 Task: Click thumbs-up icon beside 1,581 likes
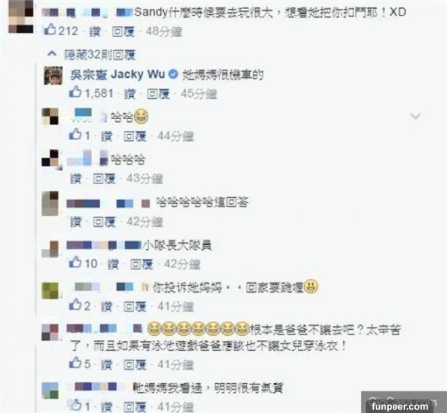[75, 92]
